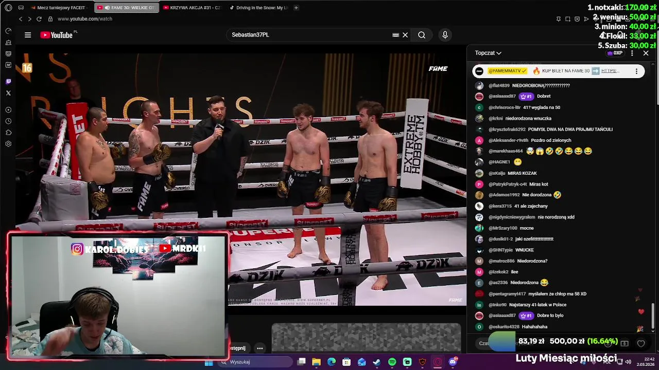Viewport: 659px width, 370px height.
Task: Open Spotify from the taskbar
Action: tap(392, 362)
